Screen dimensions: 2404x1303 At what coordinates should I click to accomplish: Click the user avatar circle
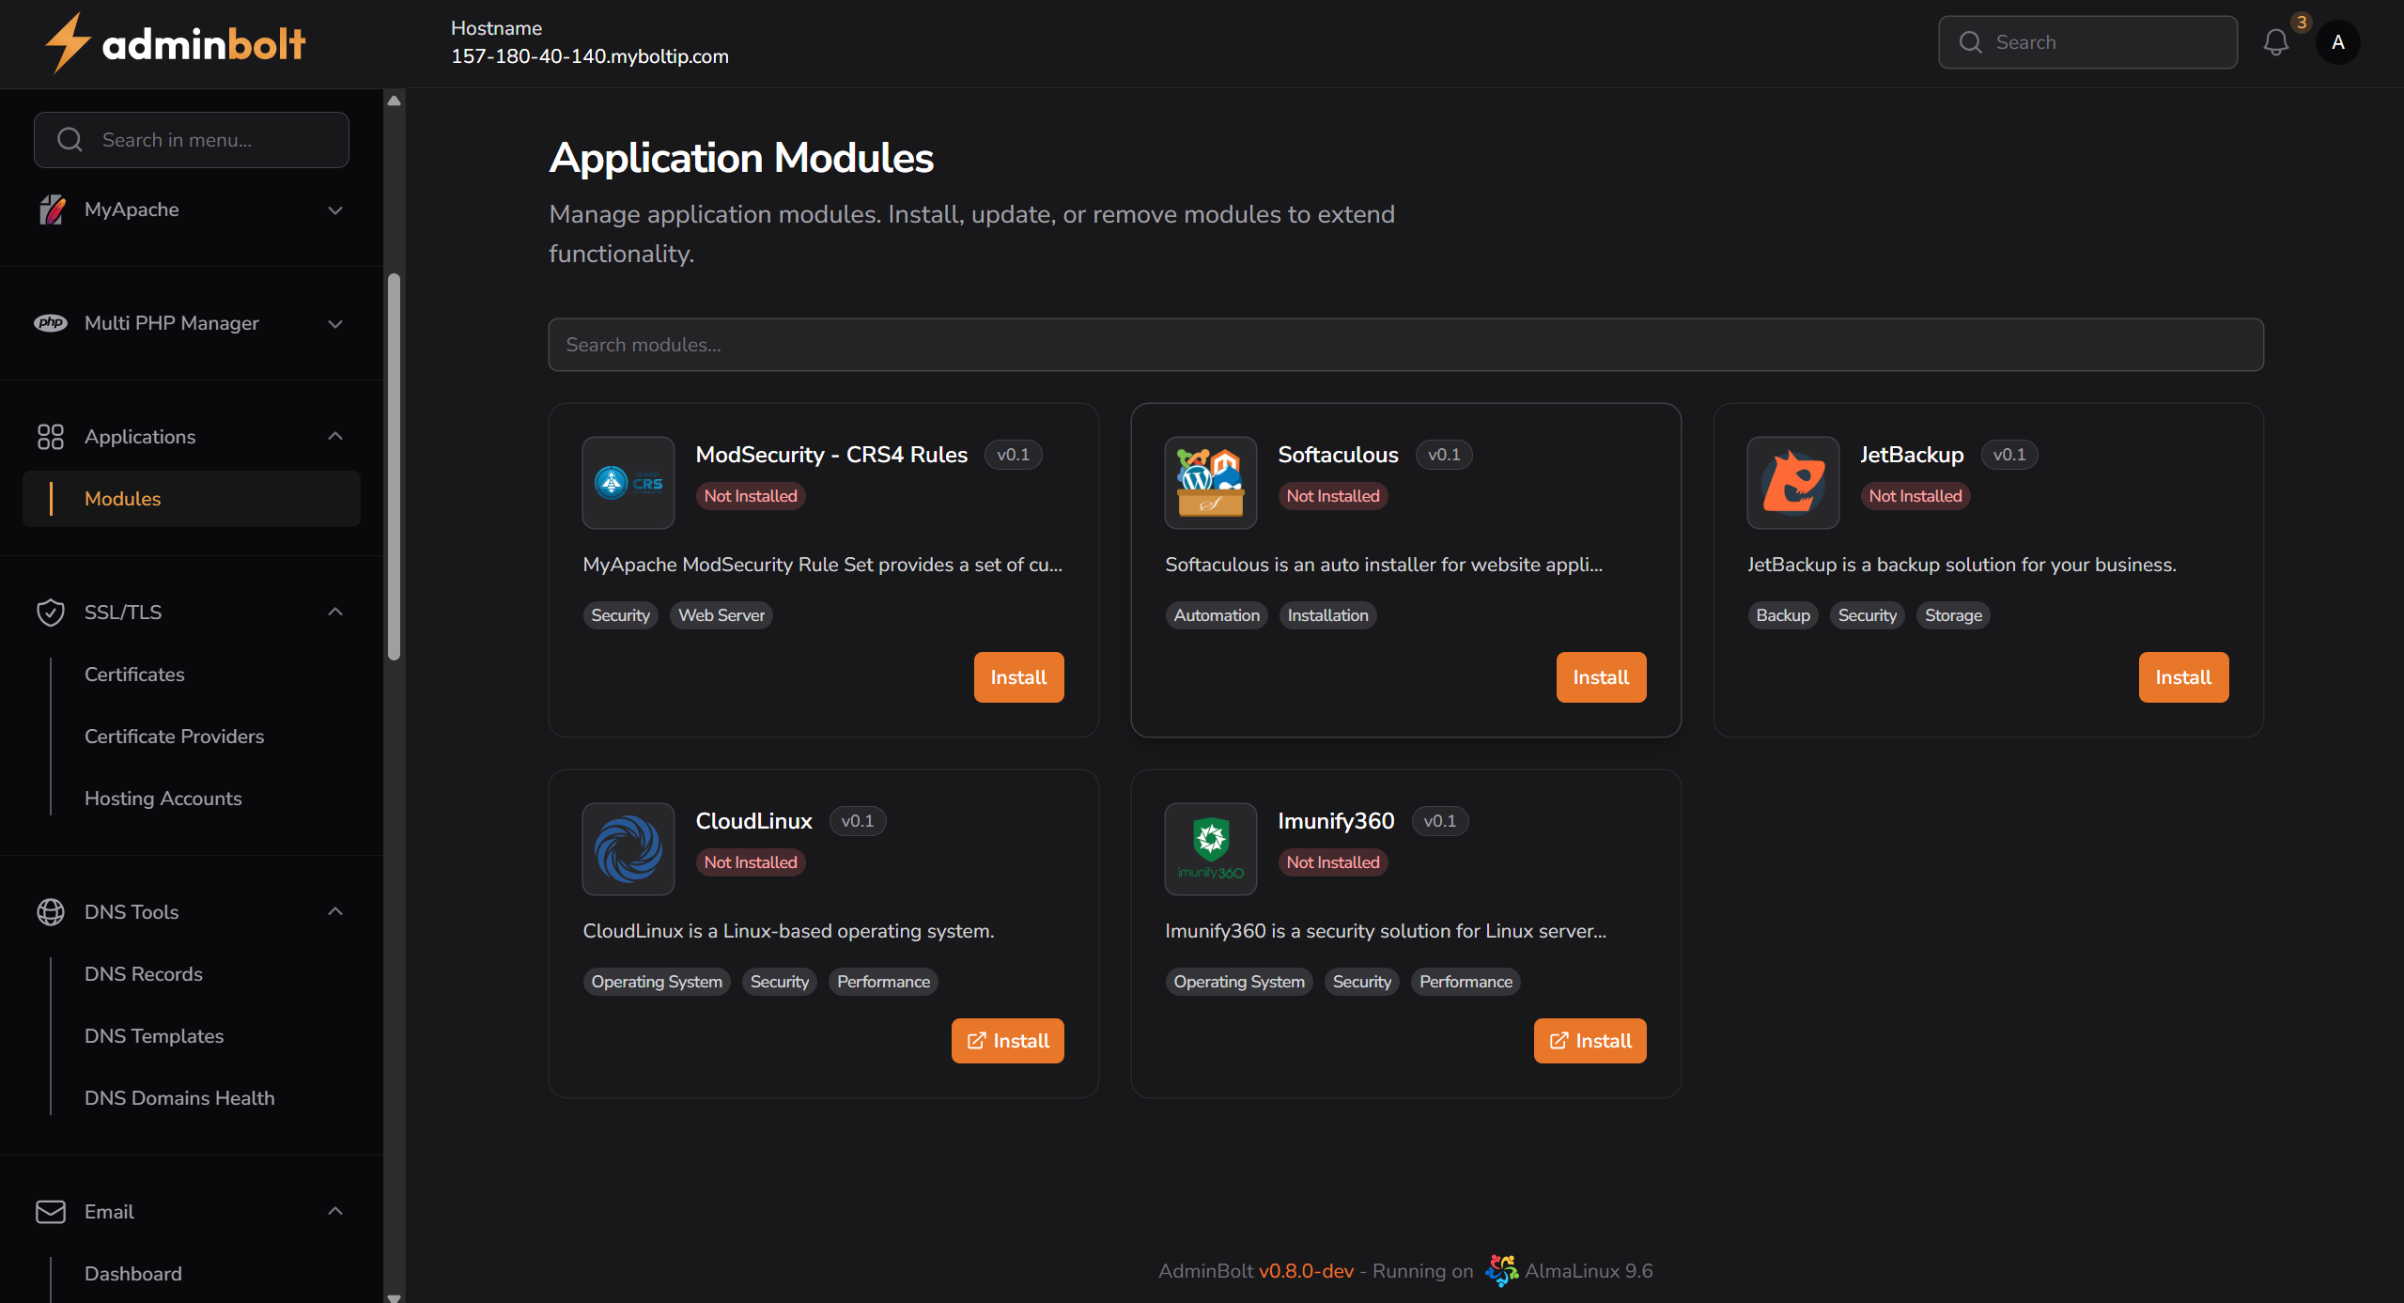coord(2338,41)
